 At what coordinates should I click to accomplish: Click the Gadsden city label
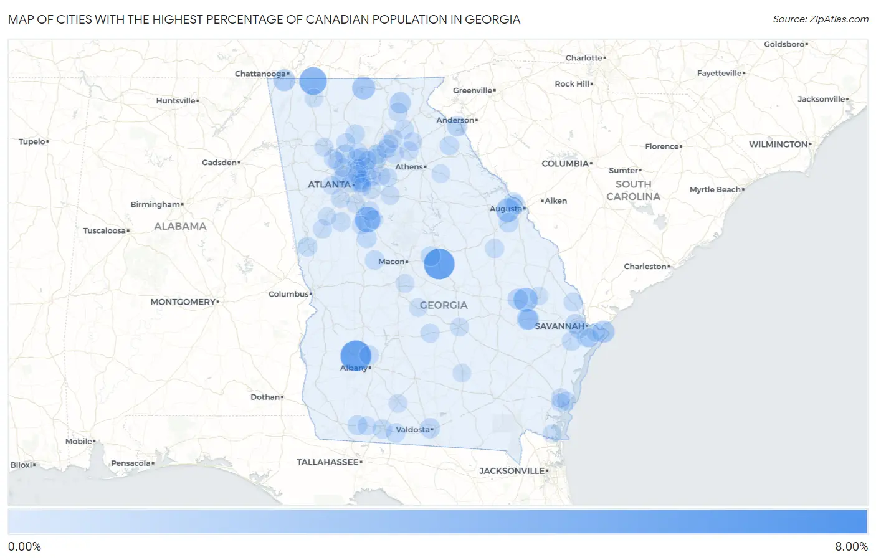pyautogui.click(x=219, y=163)
